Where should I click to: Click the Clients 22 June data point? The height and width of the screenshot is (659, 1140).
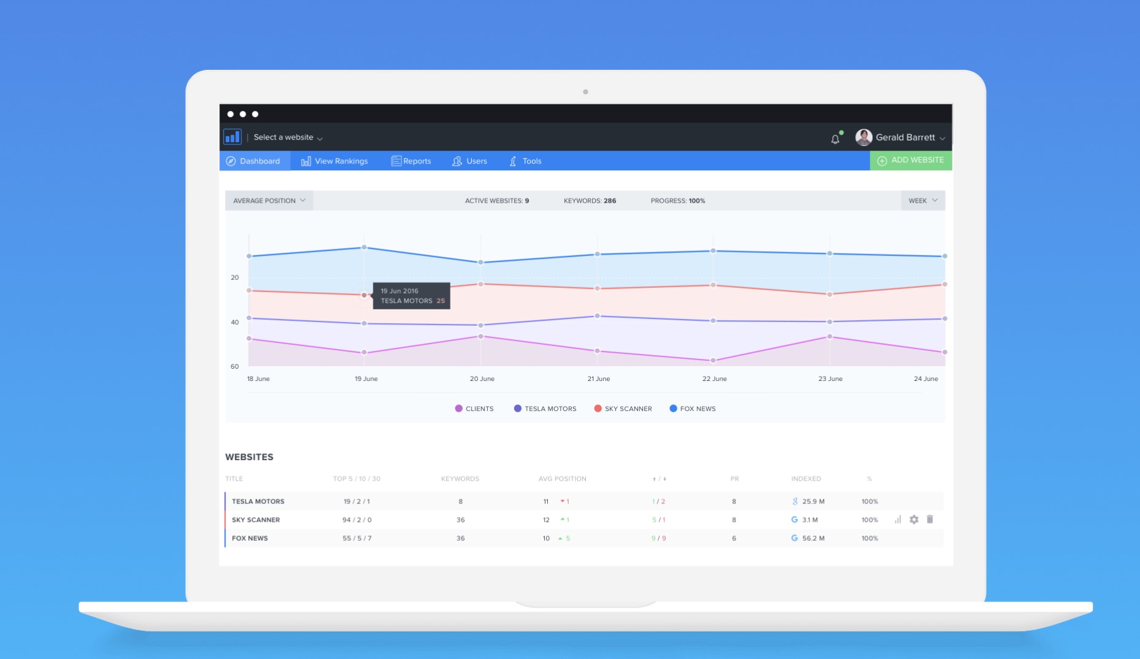tap(713, 361)
